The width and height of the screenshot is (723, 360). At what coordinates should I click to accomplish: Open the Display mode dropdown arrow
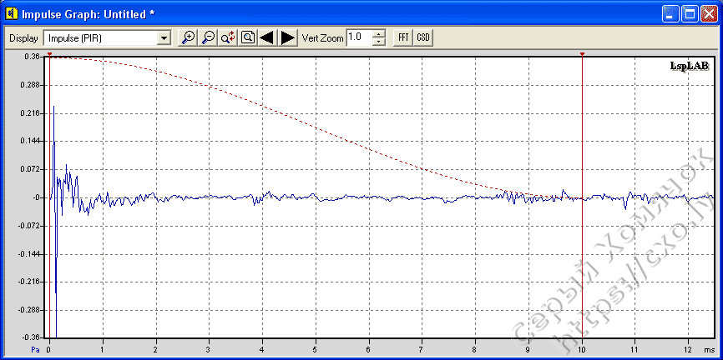(164, 38)
